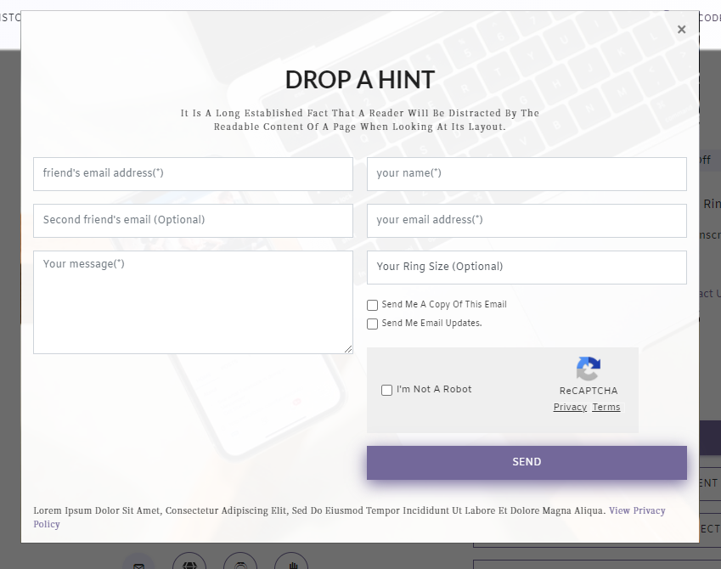Click the reCAPTCHA logo icon

(x=588, y=369)
